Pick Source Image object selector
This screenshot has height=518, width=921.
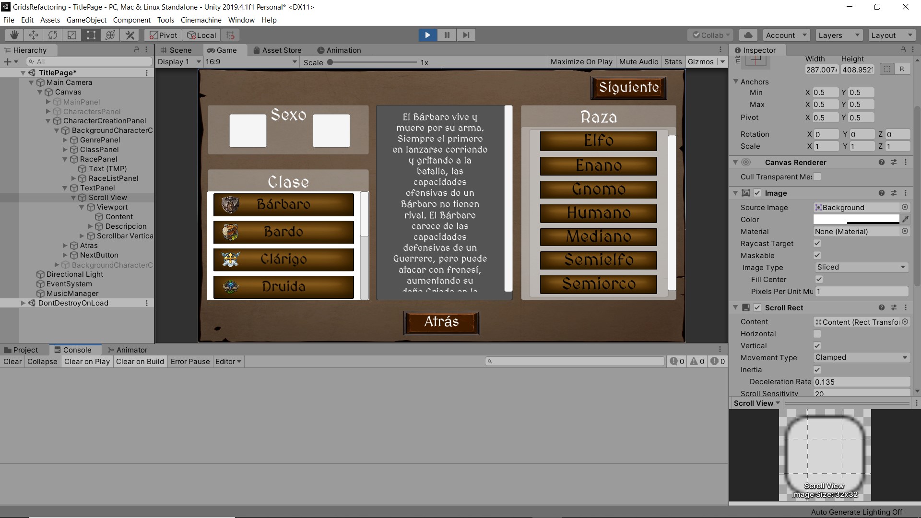pos(905,207)
